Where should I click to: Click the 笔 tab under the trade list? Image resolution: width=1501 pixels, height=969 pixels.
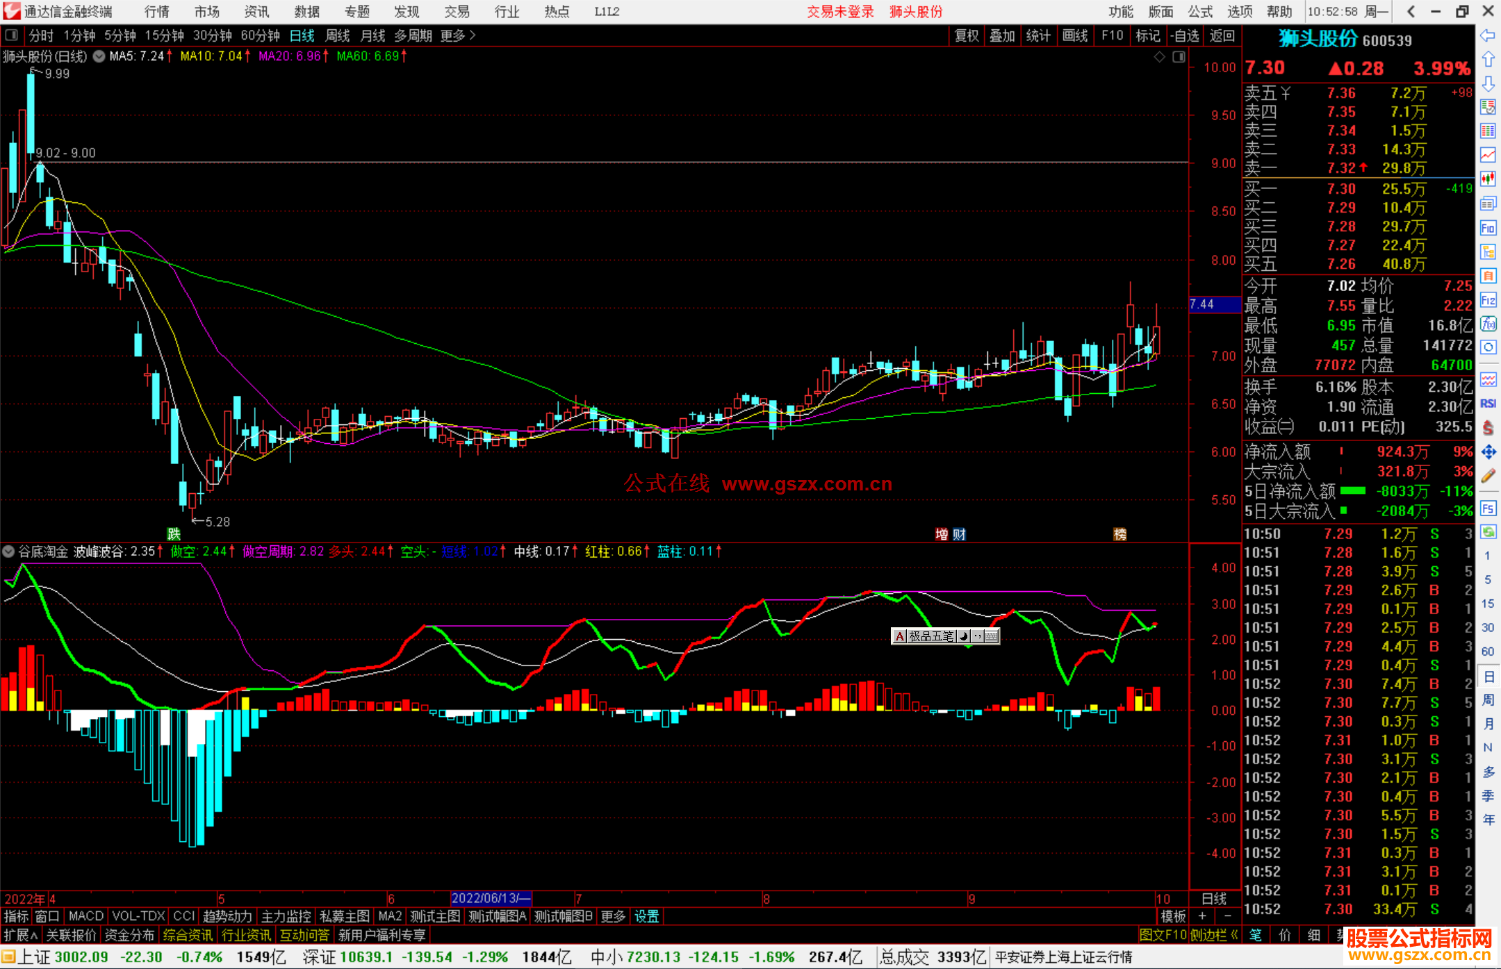tap(1256, 935)
